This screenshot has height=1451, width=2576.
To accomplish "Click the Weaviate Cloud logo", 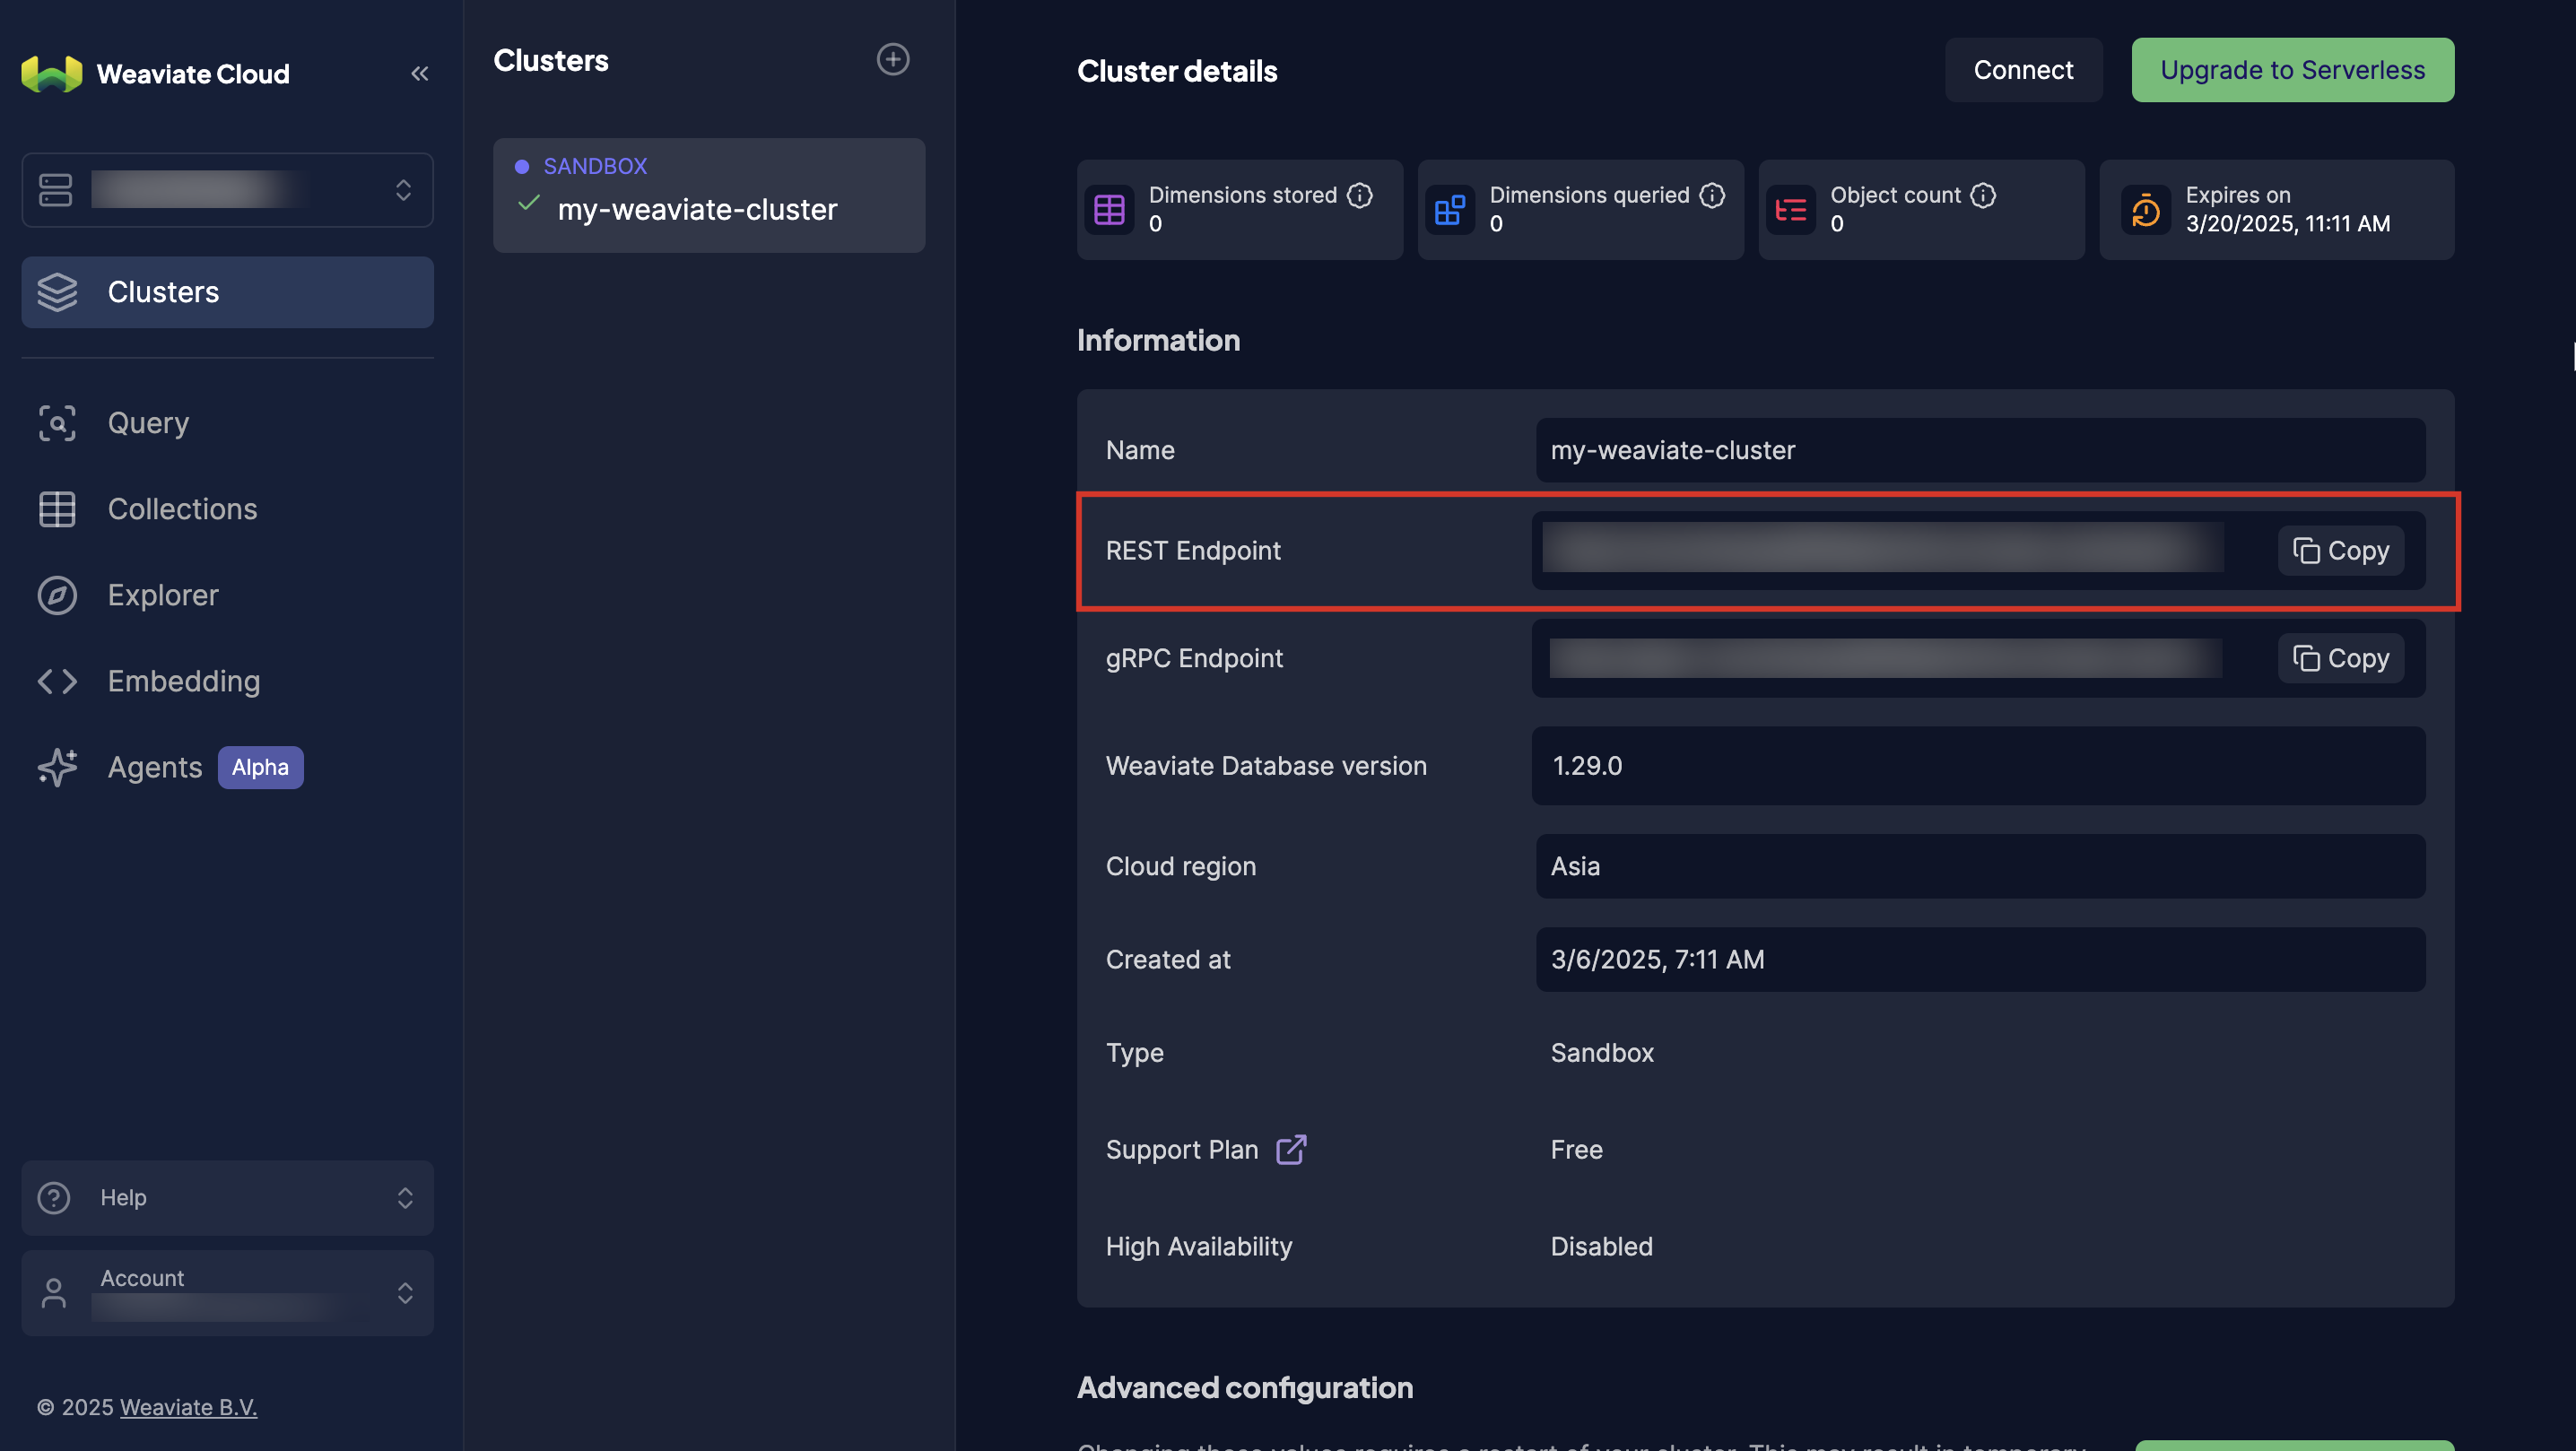I will tap(52, 73).
